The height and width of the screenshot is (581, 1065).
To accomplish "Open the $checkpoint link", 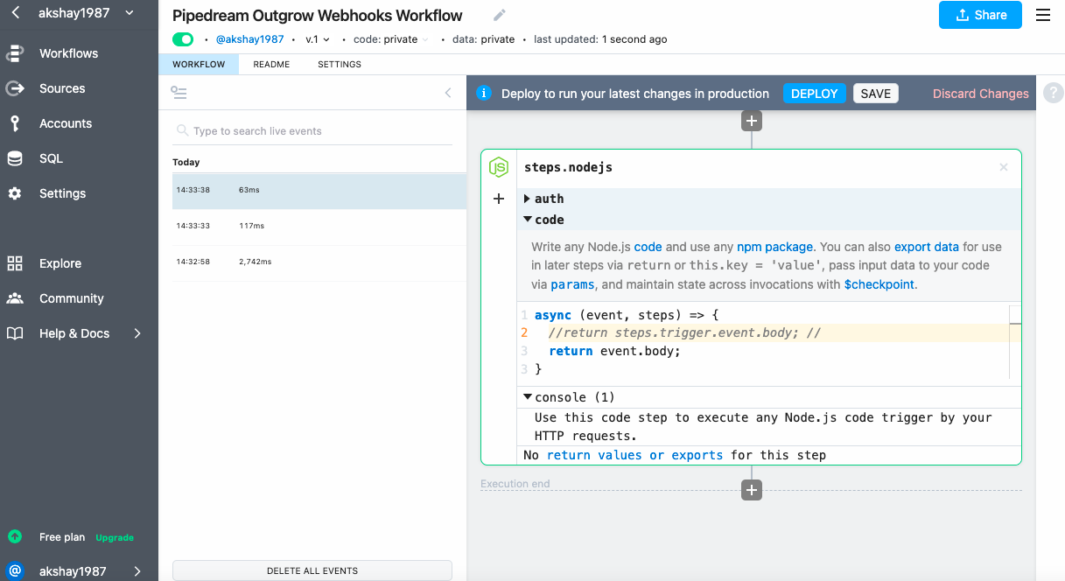I will click(x=879, y=284).
